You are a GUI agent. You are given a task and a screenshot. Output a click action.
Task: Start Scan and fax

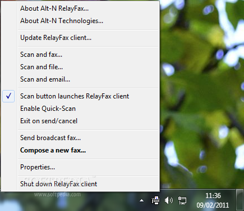click(x=89, y=55)
